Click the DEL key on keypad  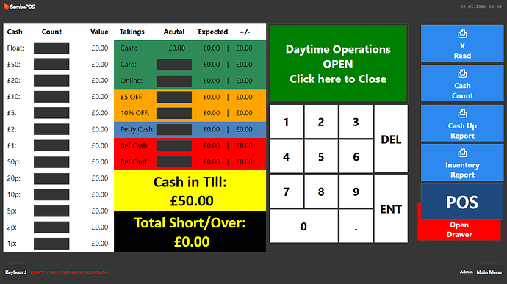(x=391, y=139)
